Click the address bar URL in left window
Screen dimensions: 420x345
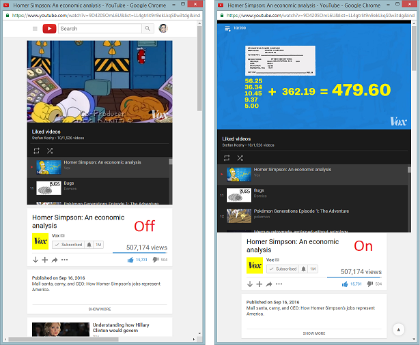(x=106, y=16)
